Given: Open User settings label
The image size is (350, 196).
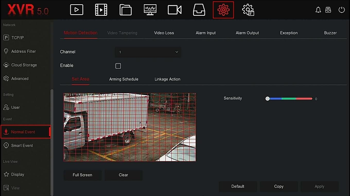Looking at the screenshot, I should 15,107.
